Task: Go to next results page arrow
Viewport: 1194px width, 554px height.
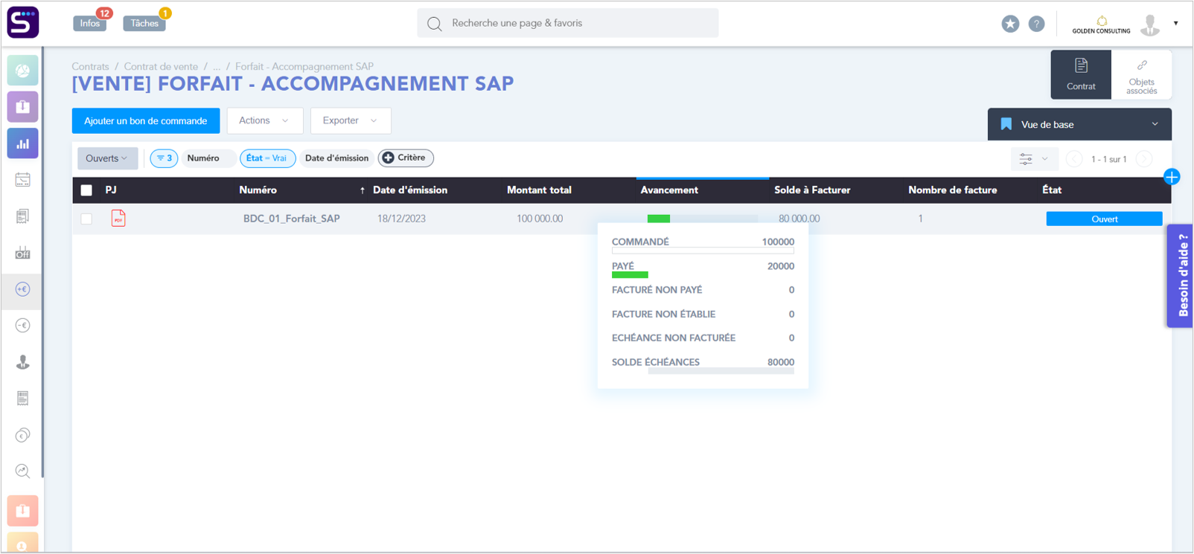Action: pos(1144,159)
